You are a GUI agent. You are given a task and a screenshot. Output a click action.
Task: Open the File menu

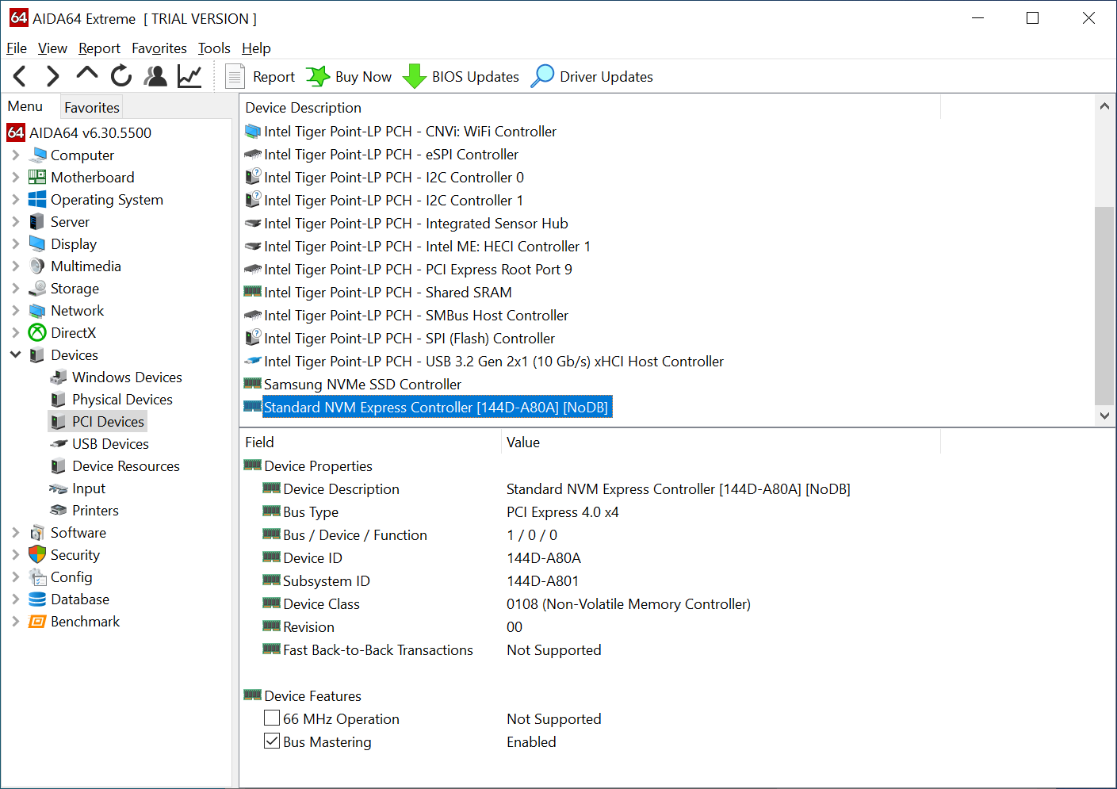tap(17, 48)
